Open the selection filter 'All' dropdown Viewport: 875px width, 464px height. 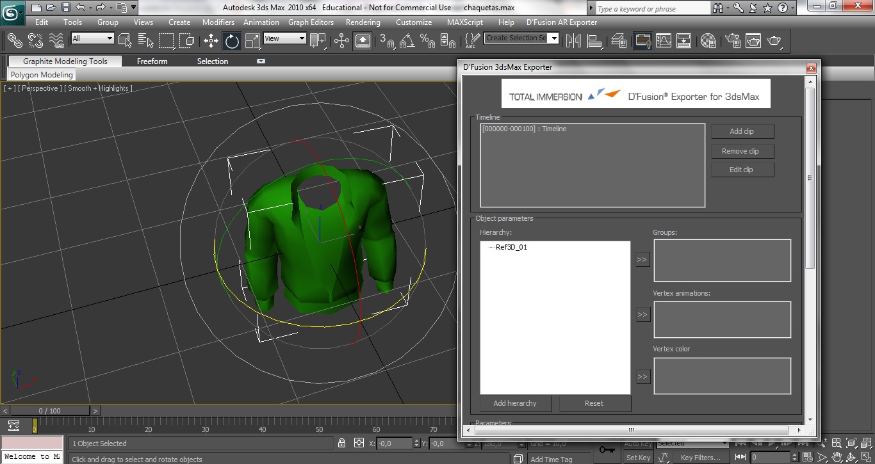92,38
